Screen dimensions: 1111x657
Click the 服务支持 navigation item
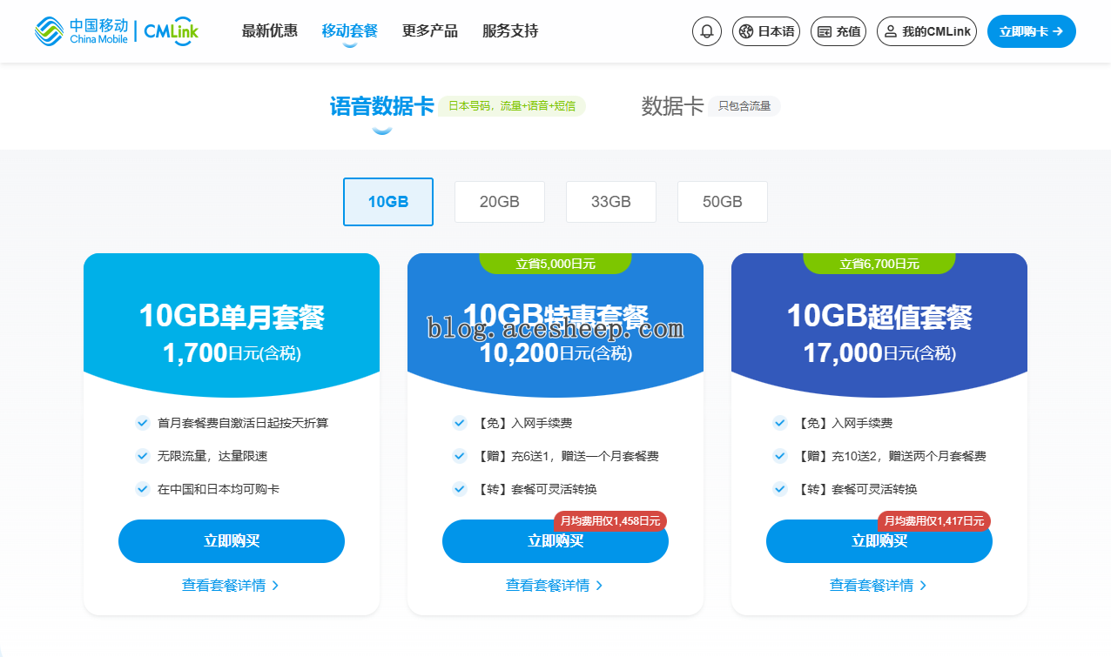(509, 31)
